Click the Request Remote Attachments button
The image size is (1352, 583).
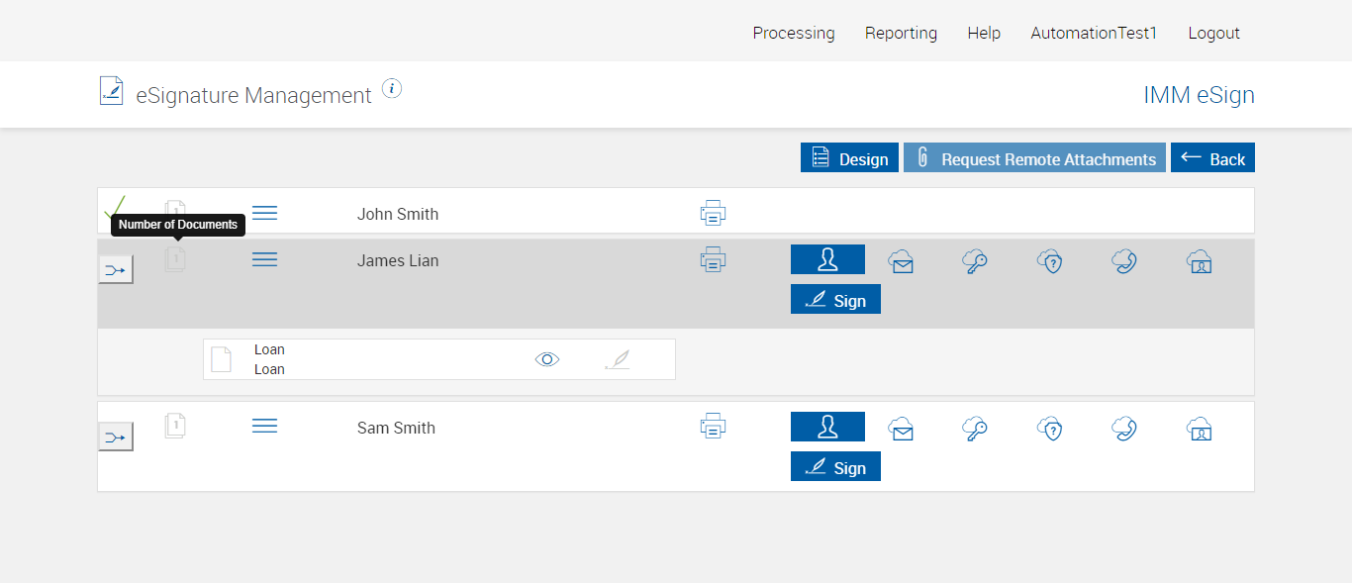pos(1034,158)
